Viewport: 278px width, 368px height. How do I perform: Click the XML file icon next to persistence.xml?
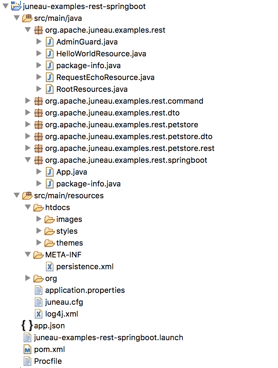pyautogui.click(x=50, y=267)
